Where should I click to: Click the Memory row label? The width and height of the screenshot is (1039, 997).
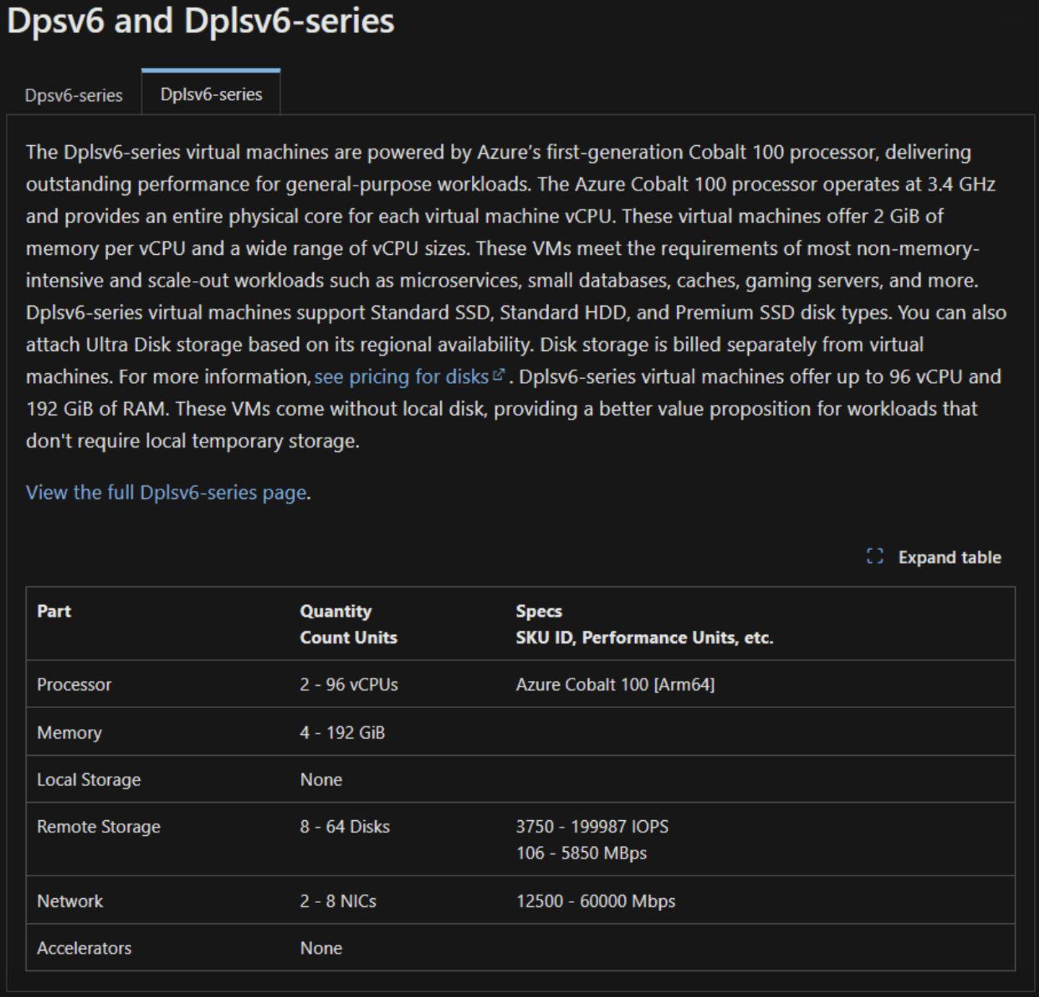[x=69, y=732]
